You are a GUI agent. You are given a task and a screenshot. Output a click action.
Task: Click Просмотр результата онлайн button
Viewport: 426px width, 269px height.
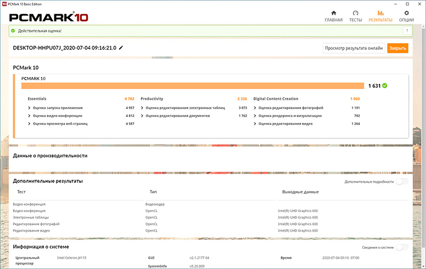354,48
